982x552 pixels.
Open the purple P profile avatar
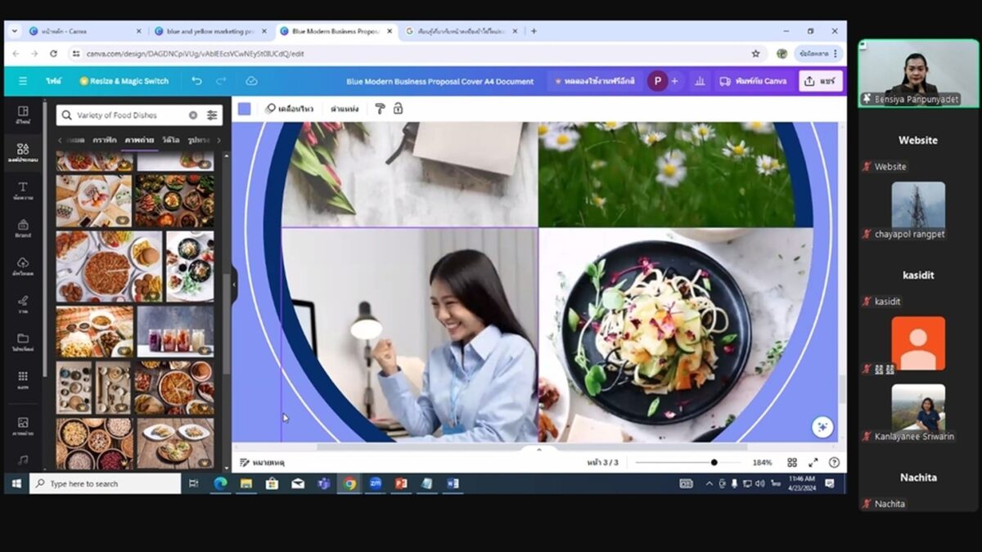tap(657, 81)
